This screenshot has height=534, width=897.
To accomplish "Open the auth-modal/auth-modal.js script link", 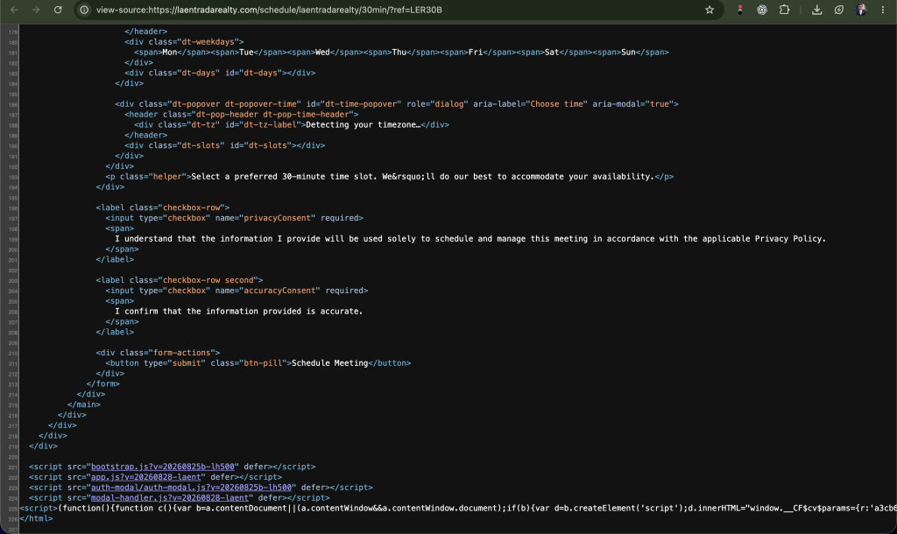I will pos(191,487).
